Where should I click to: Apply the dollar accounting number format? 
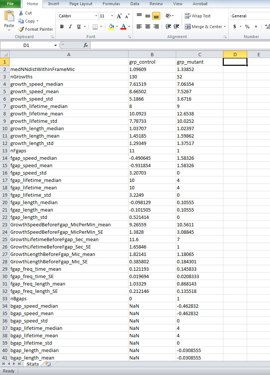pos(235,27)
